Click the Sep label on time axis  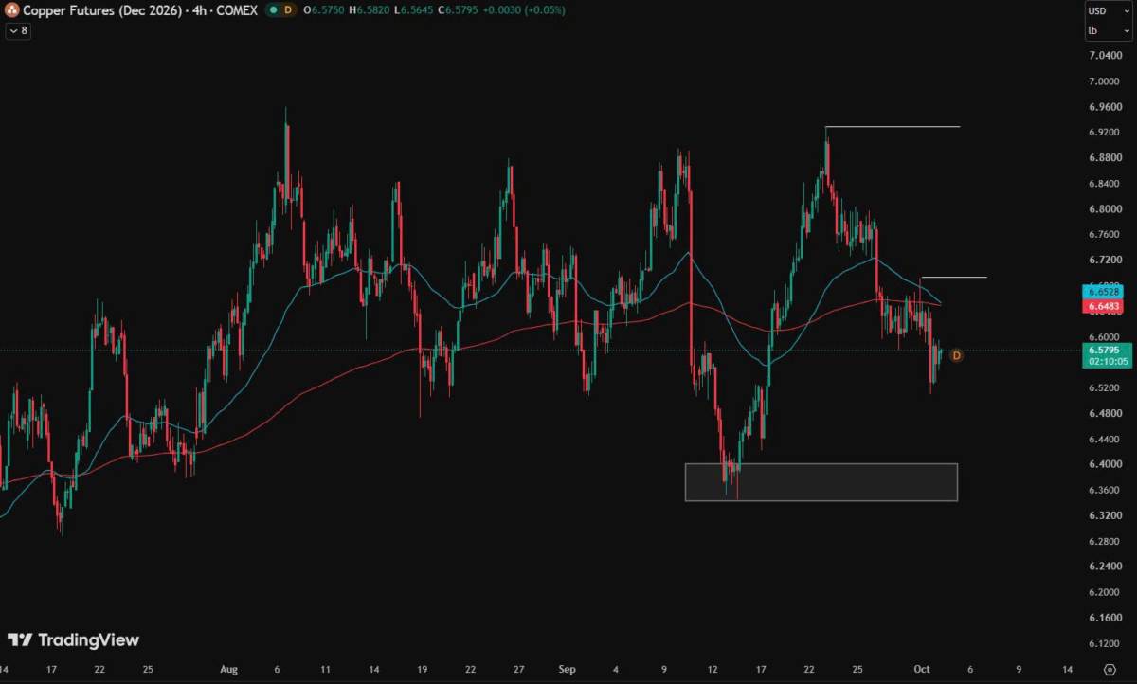click(567, 669)
